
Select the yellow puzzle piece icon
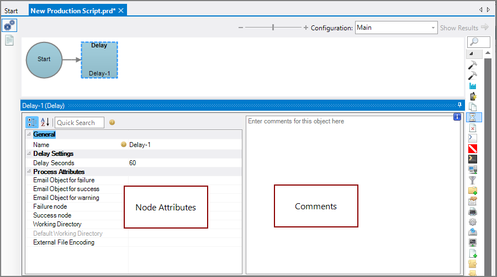[473, 263]
